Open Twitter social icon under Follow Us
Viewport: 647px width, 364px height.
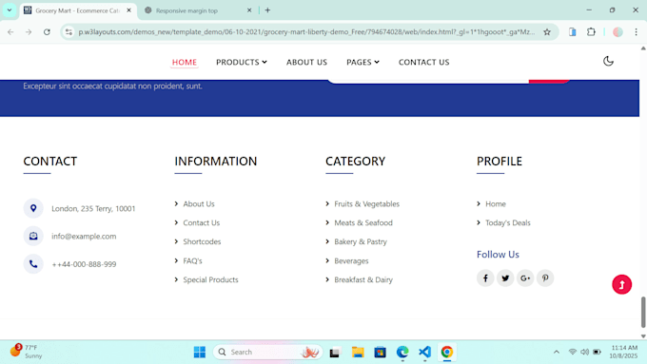[505, 278]
